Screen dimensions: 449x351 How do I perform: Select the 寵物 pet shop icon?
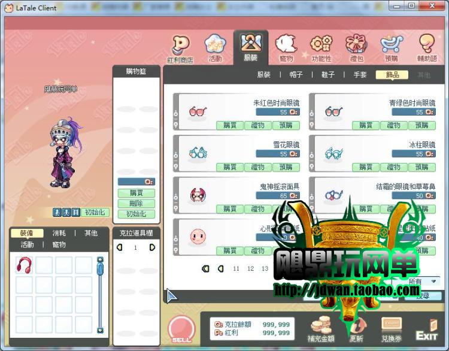coord(286,47)
